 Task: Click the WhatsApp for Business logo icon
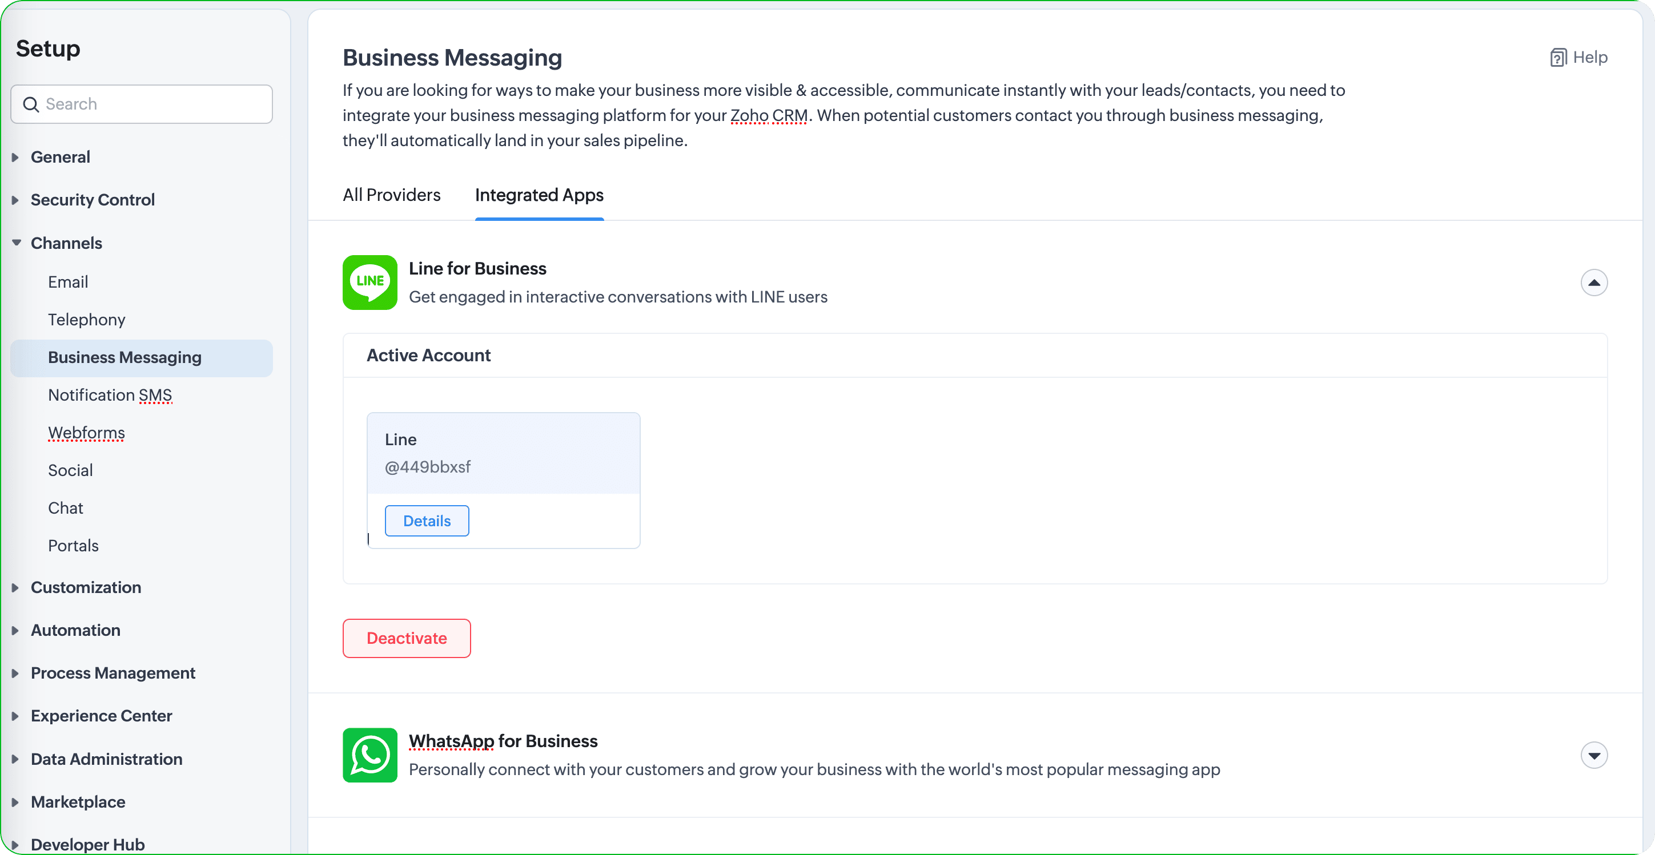369,755
